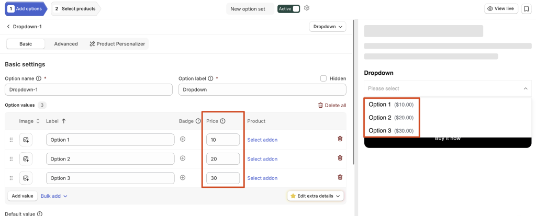The width and height of the screenshot is (536, 216).
Task: Click Select addon for Option 1
Action: [263, 140]
